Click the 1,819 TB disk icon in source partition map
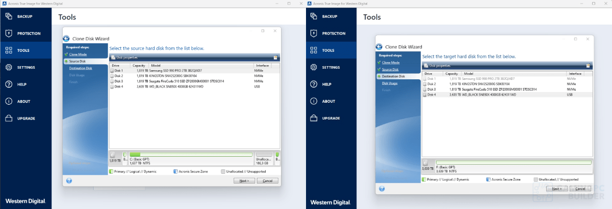Image resolution: width=612 pixels, height=209 pixels. tap(113, 155)
